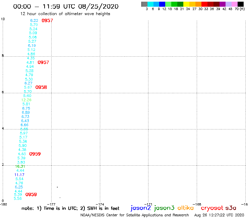Click the subtitle about altimeter wave heights
Screen dimensions: 248x218
(x=65, y=14)
